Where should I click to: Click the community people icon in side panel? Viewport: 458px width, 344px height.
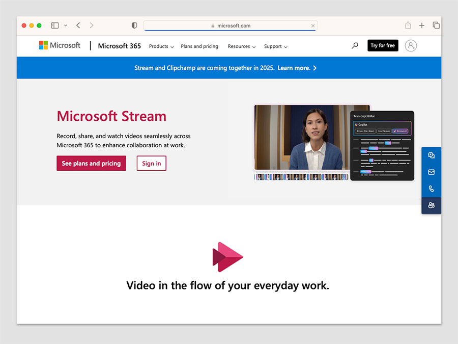click(x=431, y=205)
